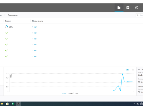Select the 1 мин graph range
This screenshot has width=143, height=106.
click(64, 94)
